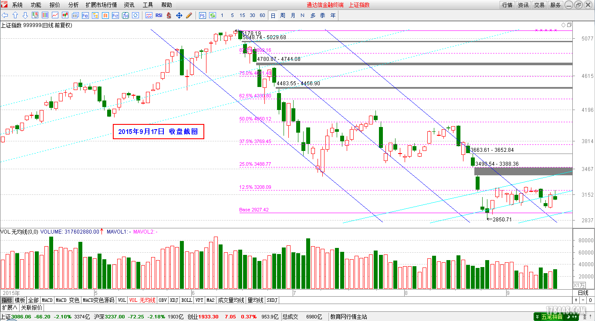Screen dimensions: 595x321
Task: Open the quote table grid icon
Action: (45, 15)
